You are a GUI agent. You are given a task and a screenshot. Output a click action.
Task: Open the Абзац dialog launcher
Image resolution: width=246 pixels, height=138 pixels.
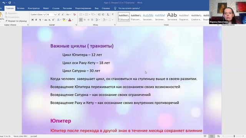(x=115, y=25)
